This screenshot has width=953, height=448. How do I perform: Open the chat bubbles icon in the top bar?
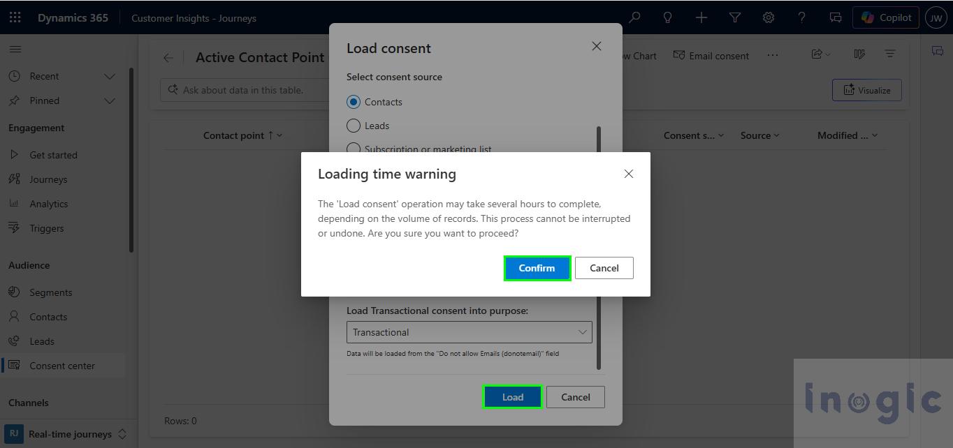coord(836,17)
